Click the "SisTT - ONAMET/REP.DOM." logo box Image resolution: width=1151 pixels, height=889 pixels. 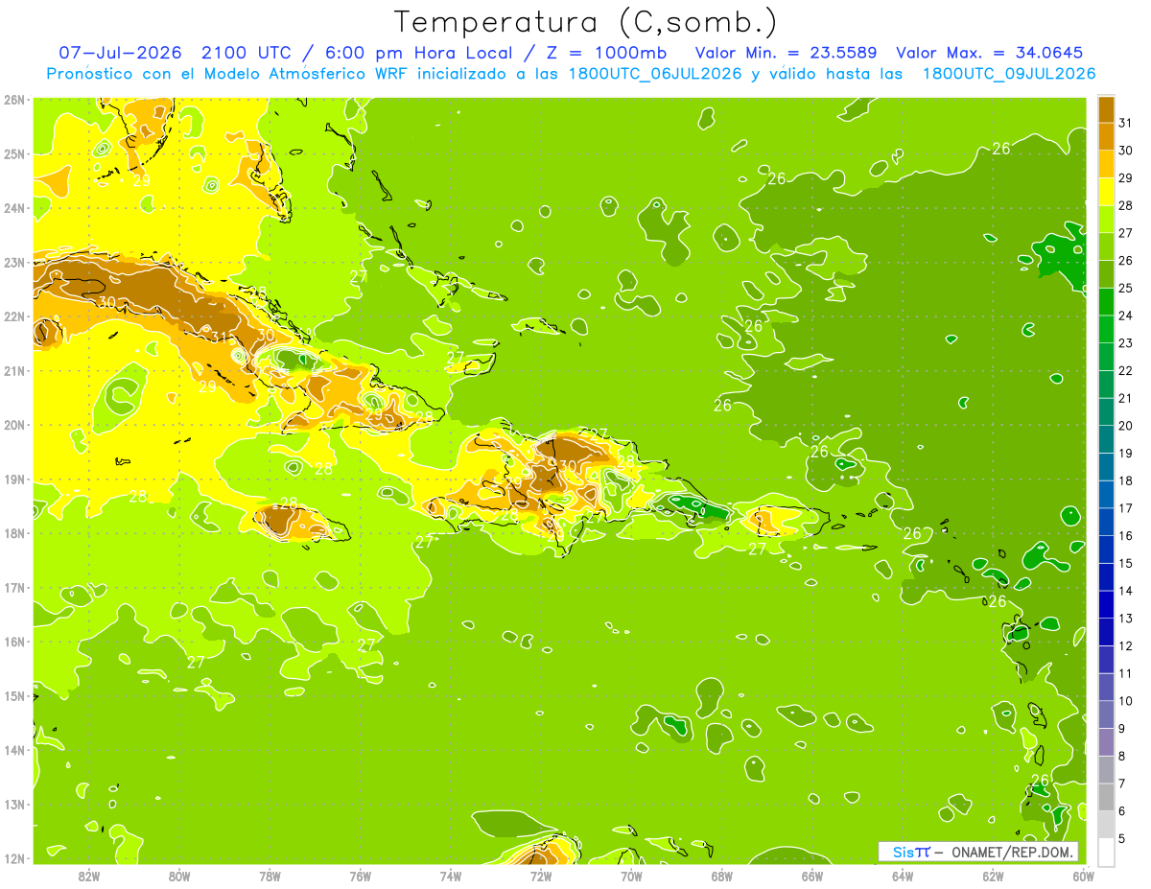978,852
